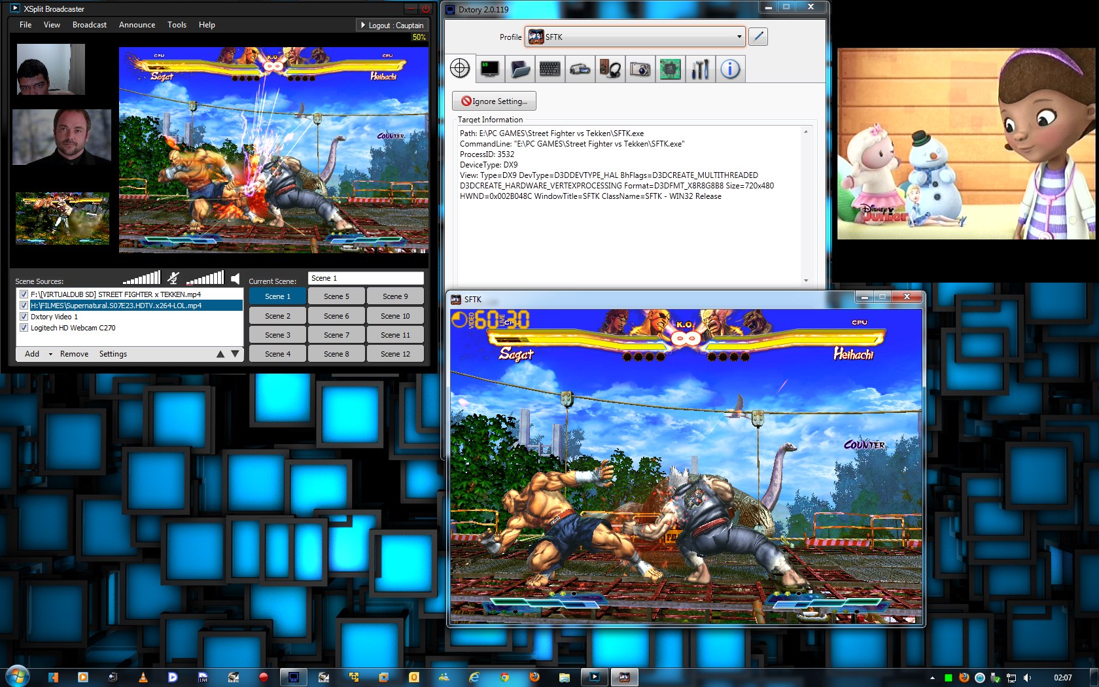Move the selected source down
This screenshot has height=687, width=1099.
(235, 354)
